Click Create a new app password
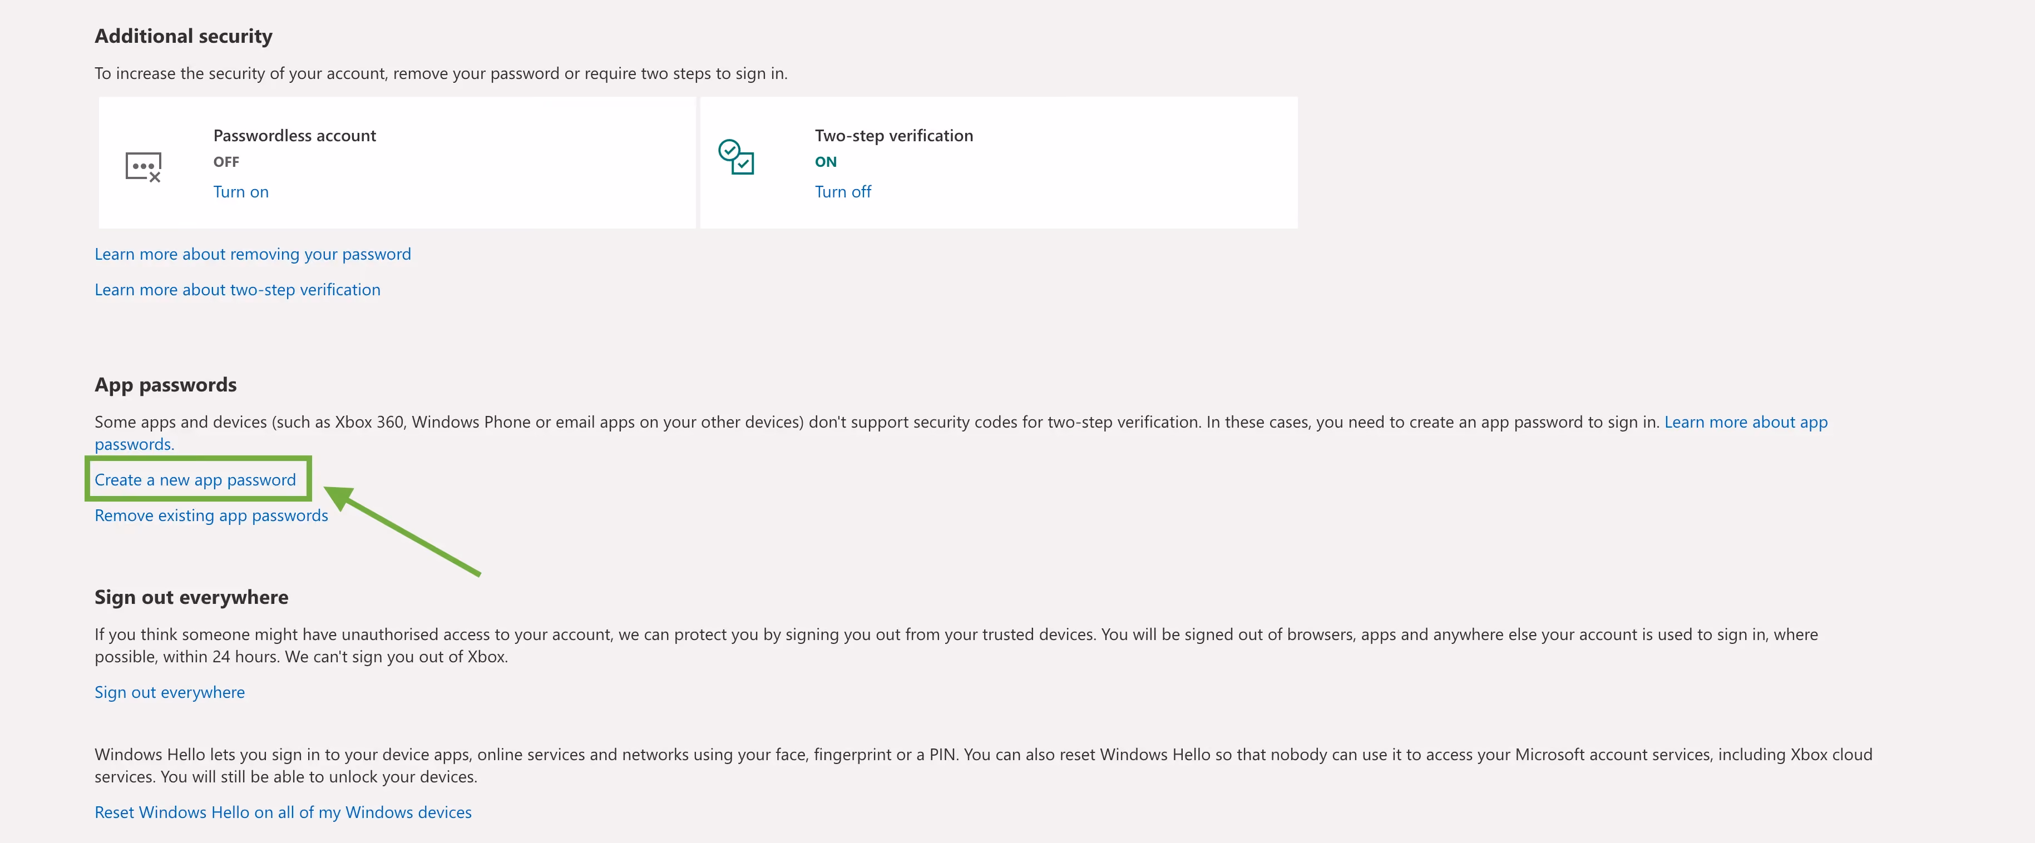 pyautogui.click(x=195, y=480)
